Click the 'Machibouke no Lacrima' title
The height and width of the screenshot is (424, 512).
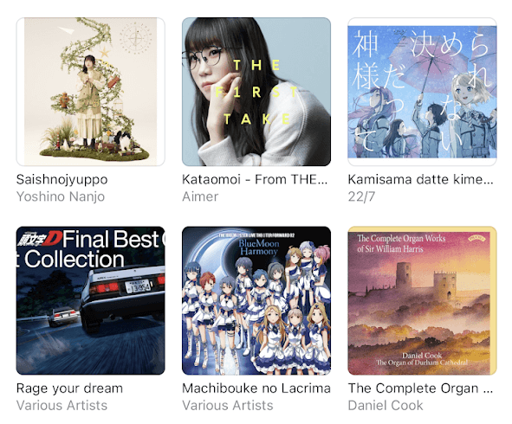(256, 389)
